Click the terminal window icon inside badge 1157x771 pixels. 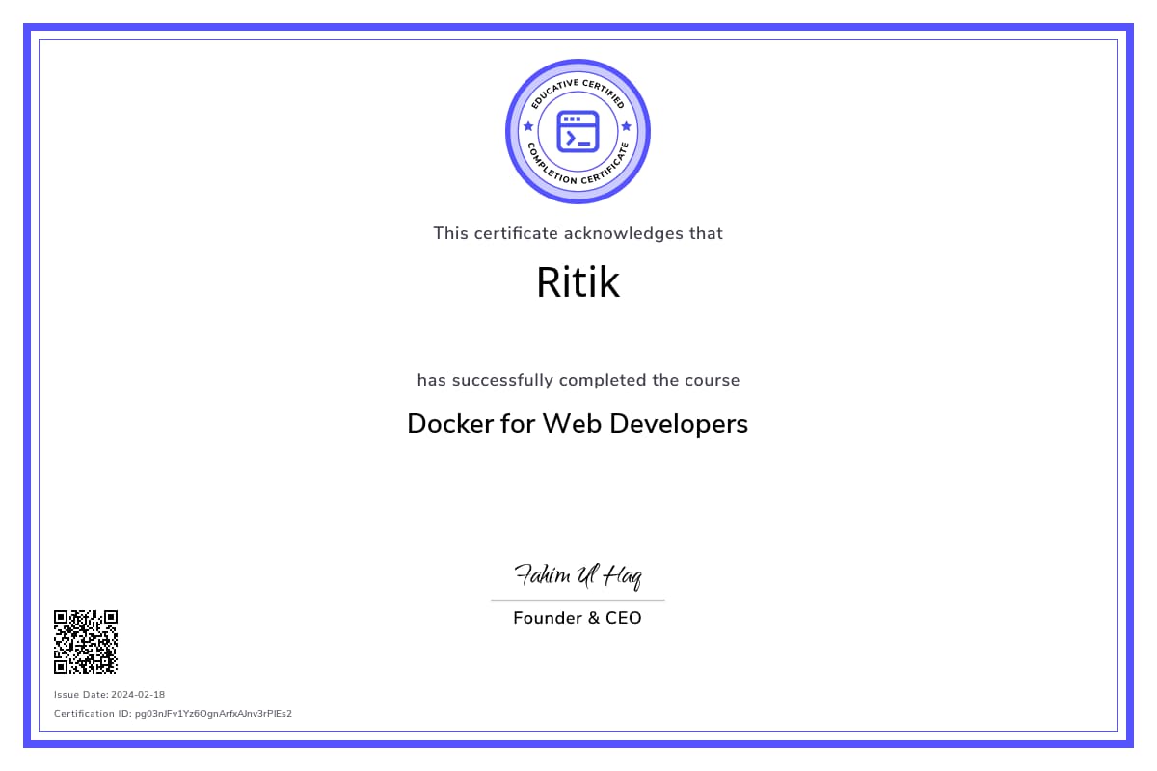[x=578, y=132]
